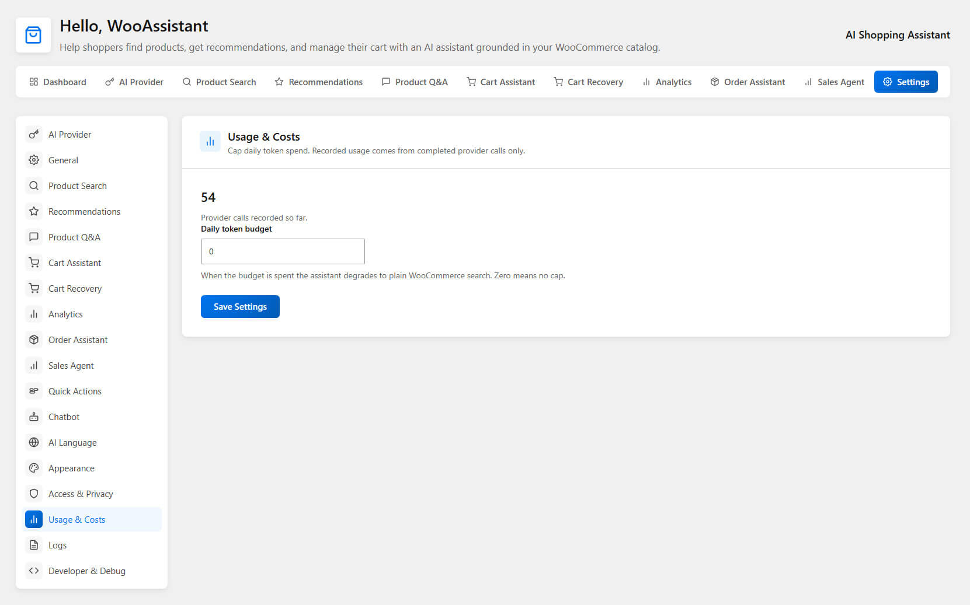Open the top Product Q&A tab
The image size is (970, 605).
tap(415, 82)
